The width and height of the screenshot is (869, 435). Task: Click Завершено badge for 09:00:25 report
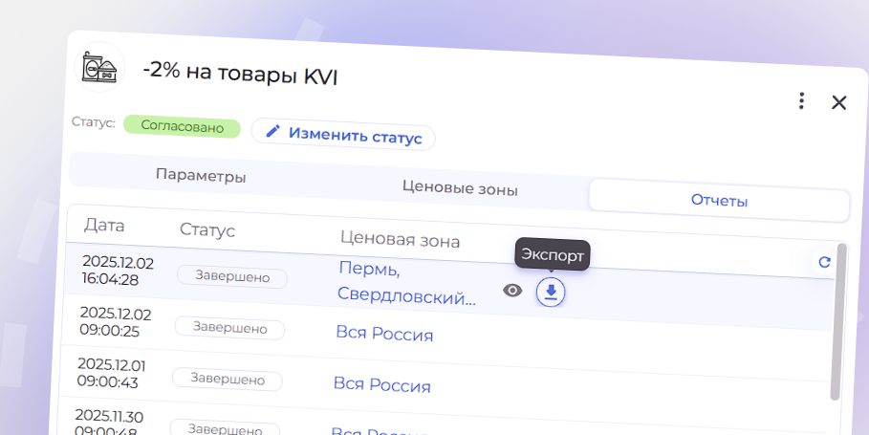230,328
